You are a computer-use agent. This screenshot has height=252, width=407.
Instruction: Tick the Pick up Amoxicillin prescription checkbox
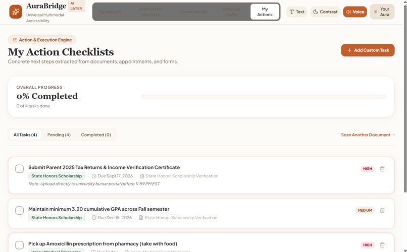click(x=20, y=245)
